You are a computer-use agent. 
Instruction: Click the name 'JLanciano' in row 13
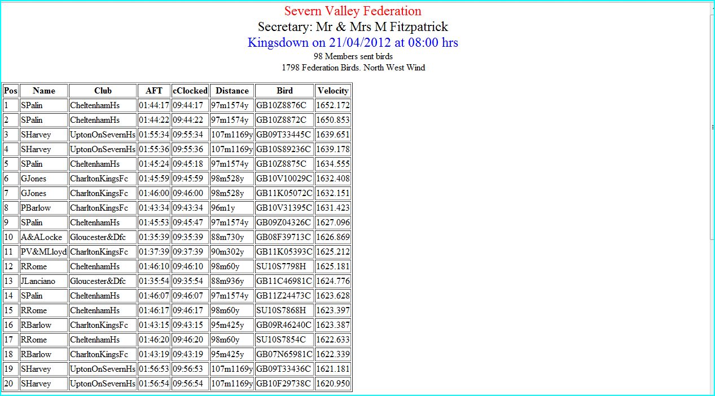click(x=44, y=281)
